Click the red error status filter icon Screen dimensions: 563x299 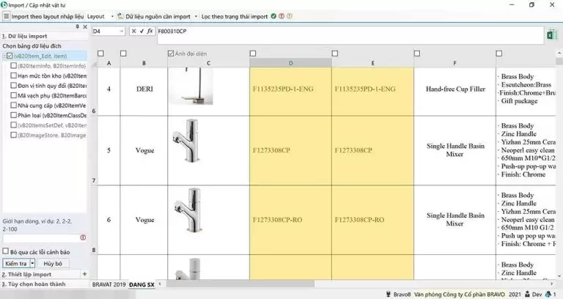[x=281, y=15]
